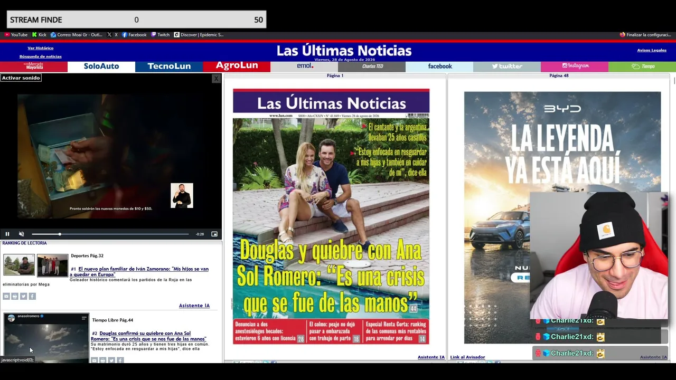Open the Tiempo weather tab
This screenshot has width=676, height=380.
(x=642, y=66)
